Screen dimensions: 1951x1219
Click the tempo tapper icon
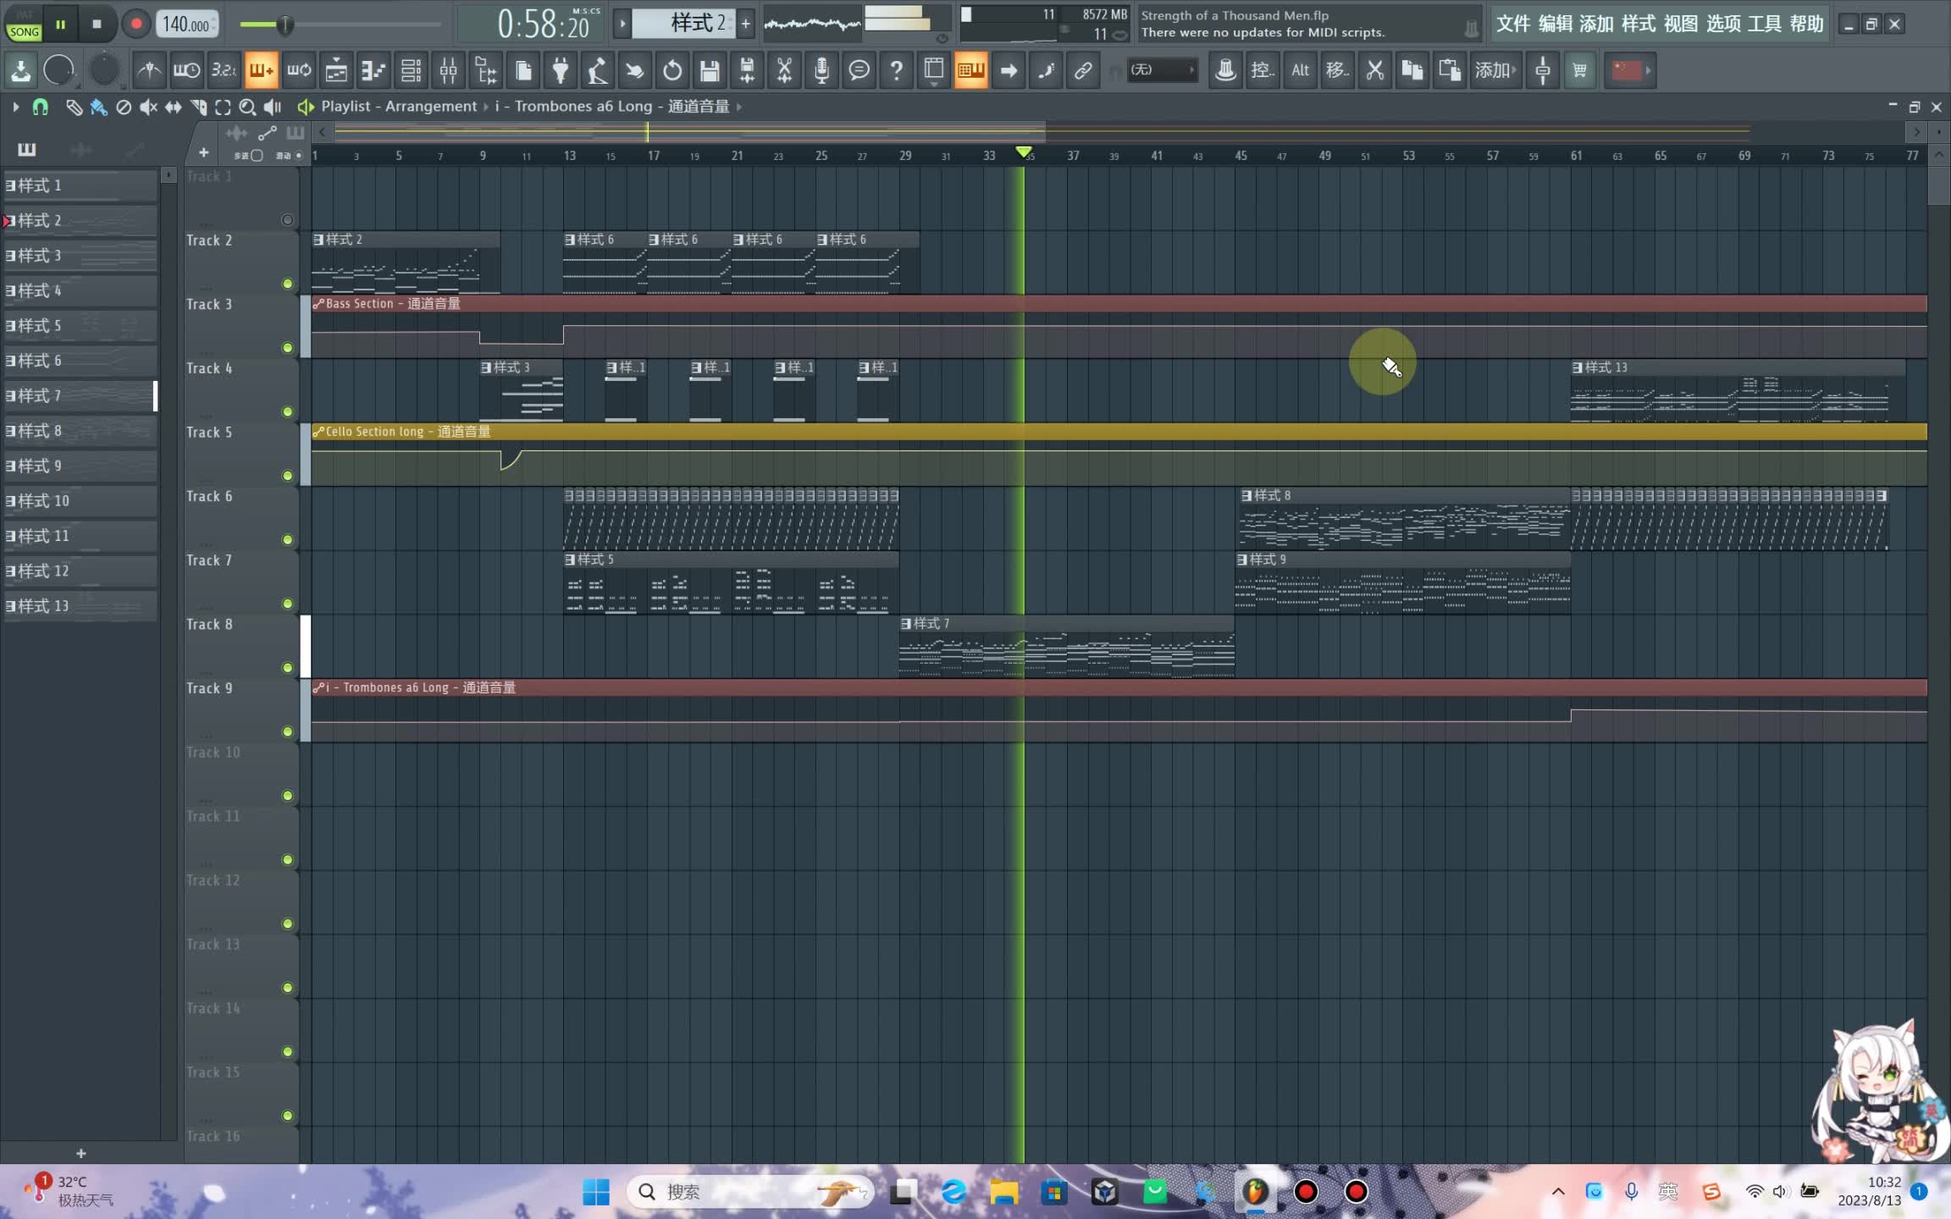(x=597, y=70)
